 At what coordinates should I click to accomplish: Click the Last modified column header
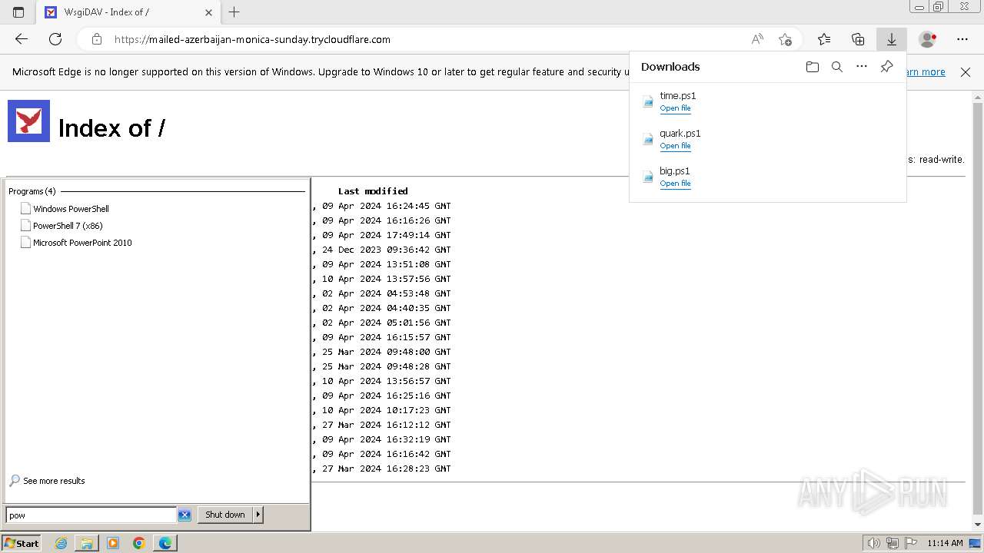coord(373,191)
